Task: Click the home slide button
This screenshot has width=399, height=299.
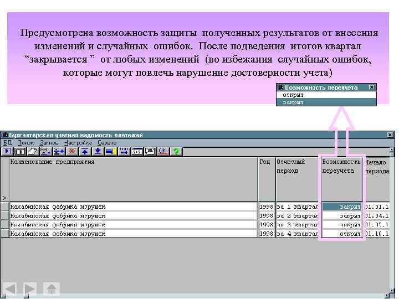Action: tap(52, 289)
